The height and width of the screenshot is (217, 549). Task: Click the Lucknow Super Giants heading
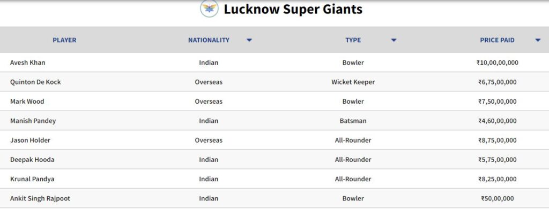(x=293, y=9)
